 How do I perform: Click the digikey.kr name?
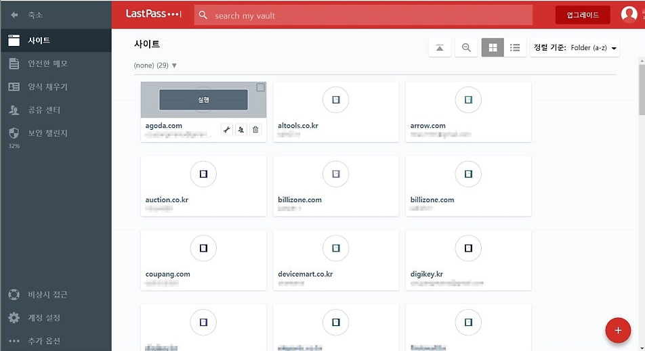click(x=427, y=274)
